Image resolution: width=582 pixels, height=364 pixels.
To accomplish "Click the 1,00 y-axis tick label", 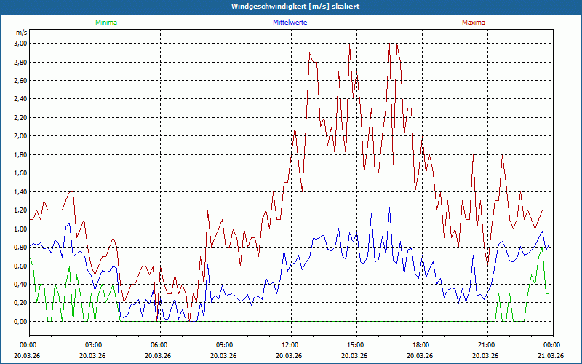I will pos(20,229).
